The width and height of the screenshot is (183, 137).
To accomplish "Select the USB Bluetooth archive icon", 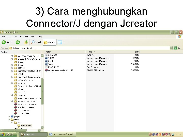I will tap(16, 110).
